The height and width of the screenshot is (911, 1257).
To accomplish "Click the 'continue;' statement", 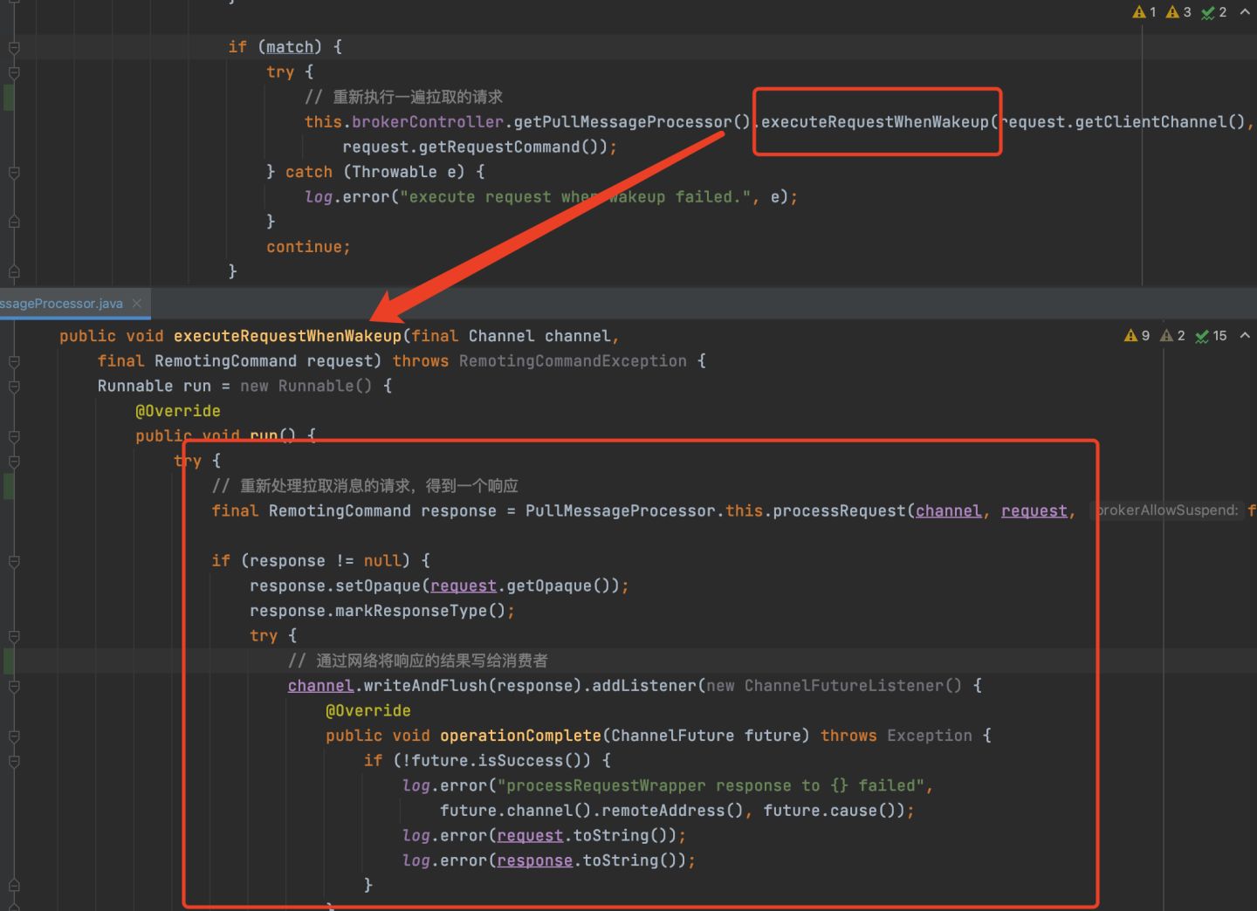I will click(x=308, y=247).
